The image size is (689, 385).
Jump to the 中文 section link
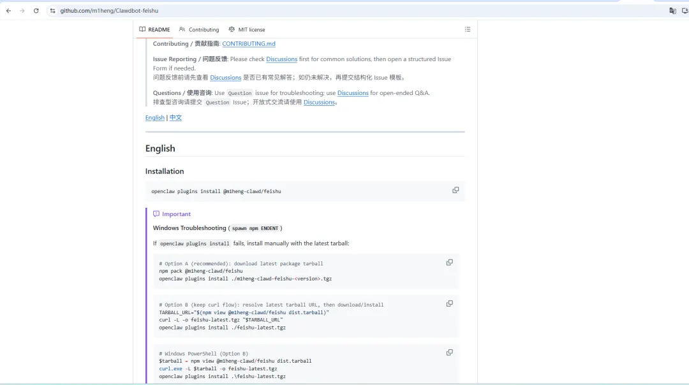pyautogui.click(x=175, y=117)
